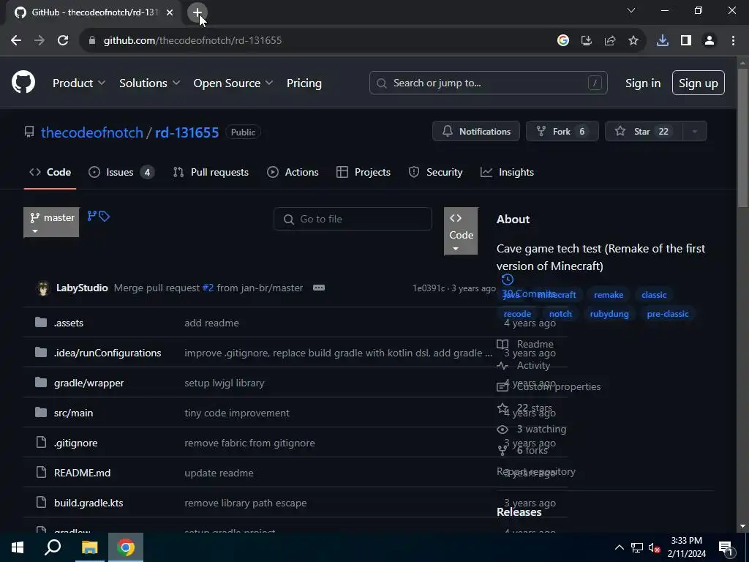This screenshot has height=562, width=749.
Task: Click the classic topic tag
Action: click(654, 295)
